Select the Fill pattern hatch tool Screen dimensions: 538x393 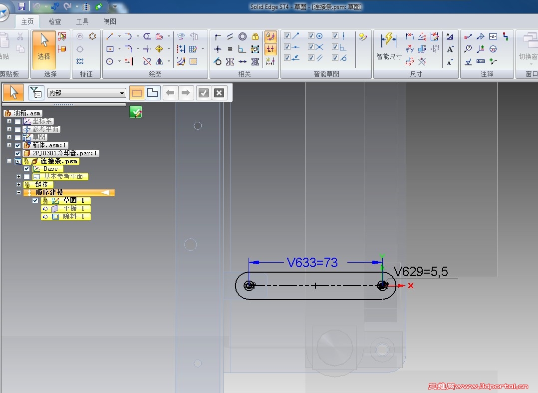coord(194,61)
